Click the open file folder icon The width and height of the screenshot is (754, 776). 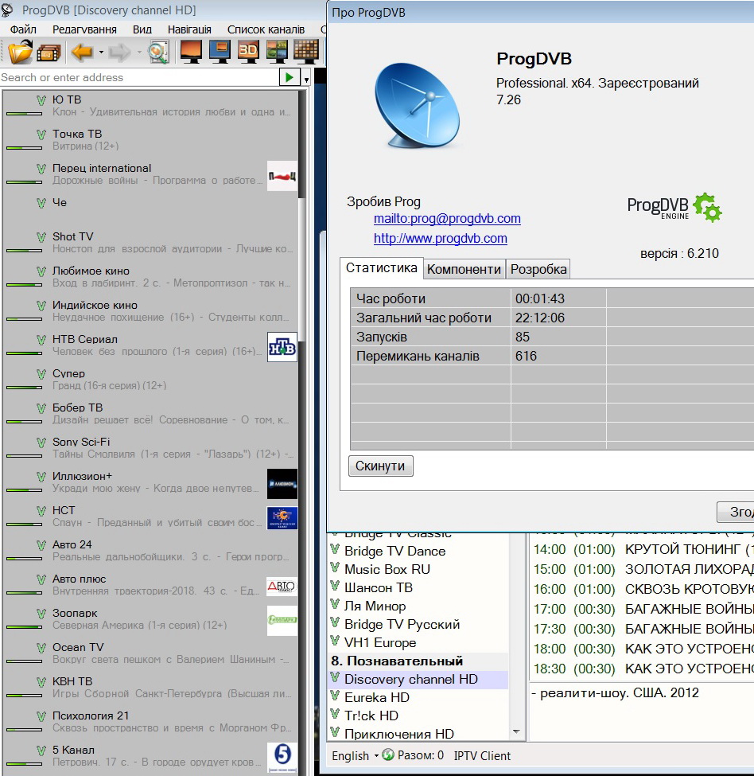(20, 53)
